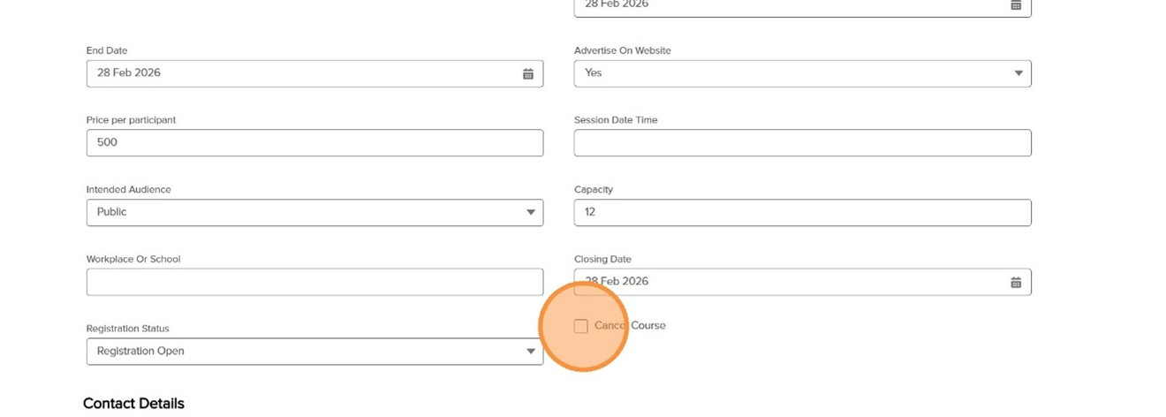1166x417 pixels.
Task: Open the dropdown showing Yes
Action: 801,74
